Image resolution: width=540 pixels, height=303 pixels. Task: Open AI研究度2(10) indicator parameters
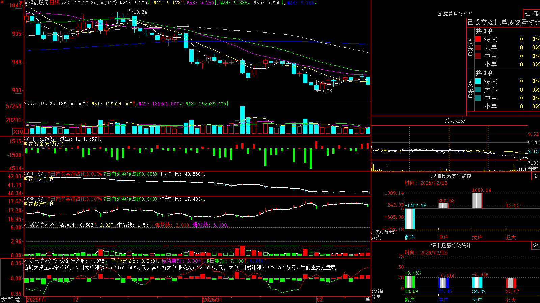pos(40,261)
